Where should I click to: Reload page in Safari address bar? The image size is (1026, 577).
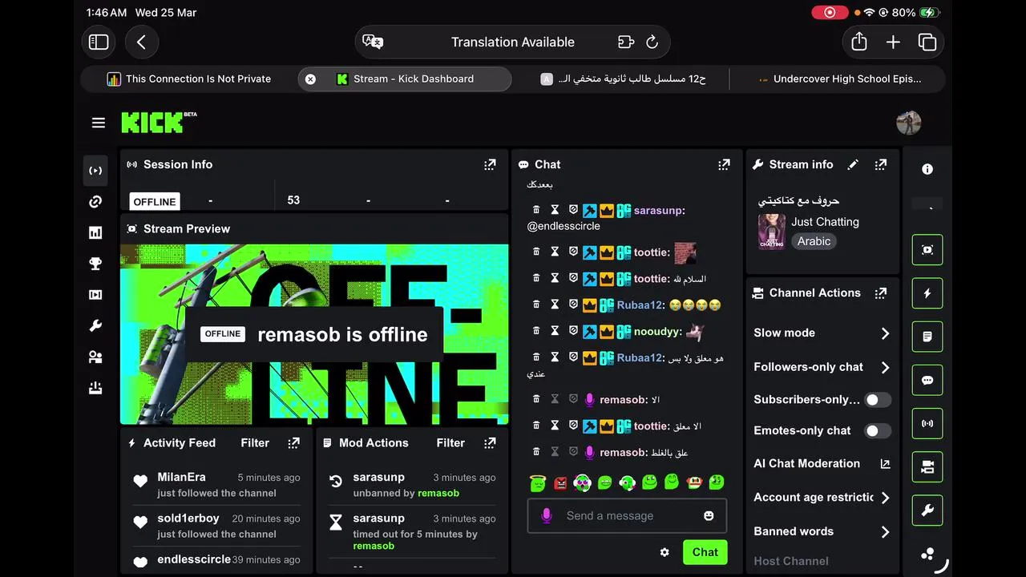pos(652,42)
